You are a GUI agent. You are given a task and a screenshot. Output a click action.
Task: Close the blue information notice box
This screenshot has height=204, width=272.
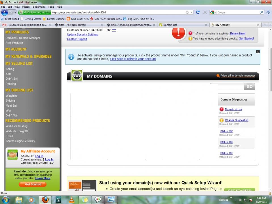pyautogui.click(x=258, y=52)
